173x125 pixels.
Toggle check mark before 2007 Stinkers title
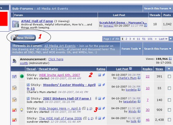tap(28, 99)
